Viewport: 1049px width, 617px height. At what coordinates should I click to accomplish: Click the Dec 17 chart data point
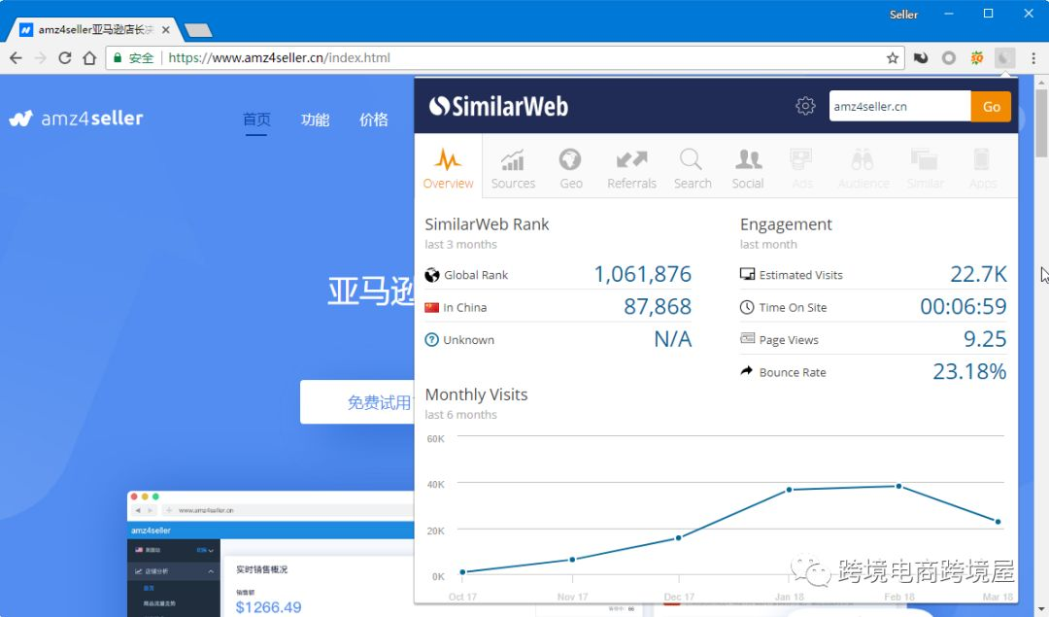[678, 538]
